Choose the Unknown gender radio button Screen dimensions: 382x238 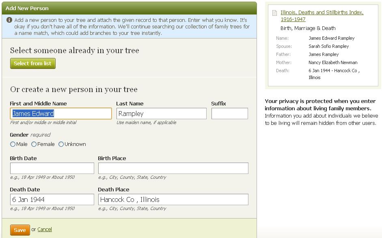[x=61, y=144]
